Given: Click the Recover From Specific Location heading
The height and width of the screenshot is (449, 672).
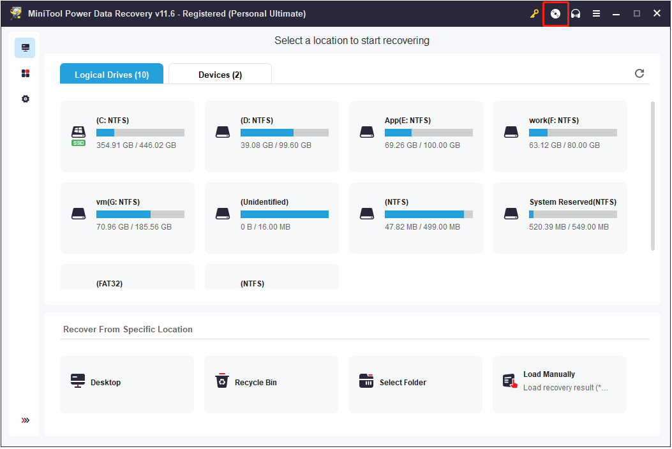Looking at the screenshot, I should click(128, 329).
